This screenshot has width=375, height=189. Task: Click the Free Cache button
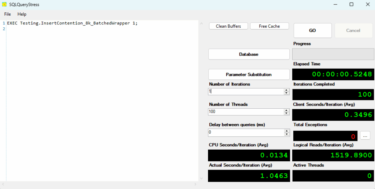(269, 26)
